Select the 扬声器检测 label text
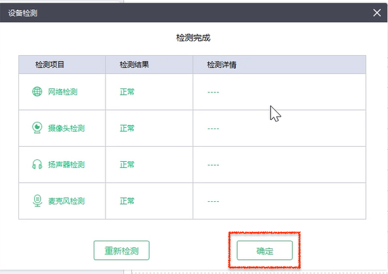Image resolution: width=388 pixels, height=274 pixels. [66, 165]
